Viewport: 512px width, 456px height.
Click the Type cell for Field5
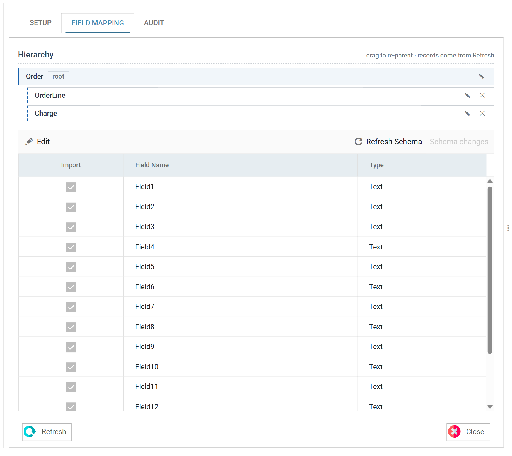(x=422, y=267)
